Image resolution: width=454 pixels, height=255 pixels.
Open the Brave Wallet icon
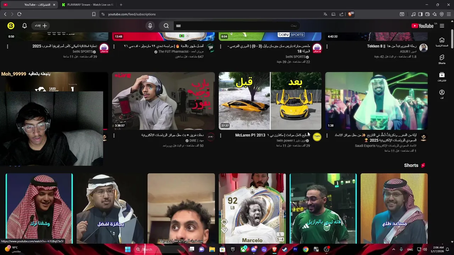click(x=427, y=14)
